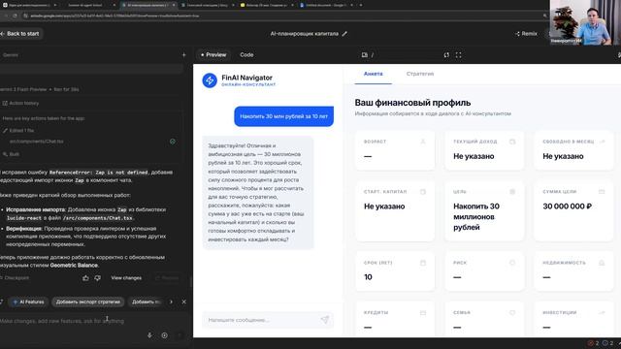Click the Старт. капитал card icon
621x349 pixels.
click(x=423, y=192)
